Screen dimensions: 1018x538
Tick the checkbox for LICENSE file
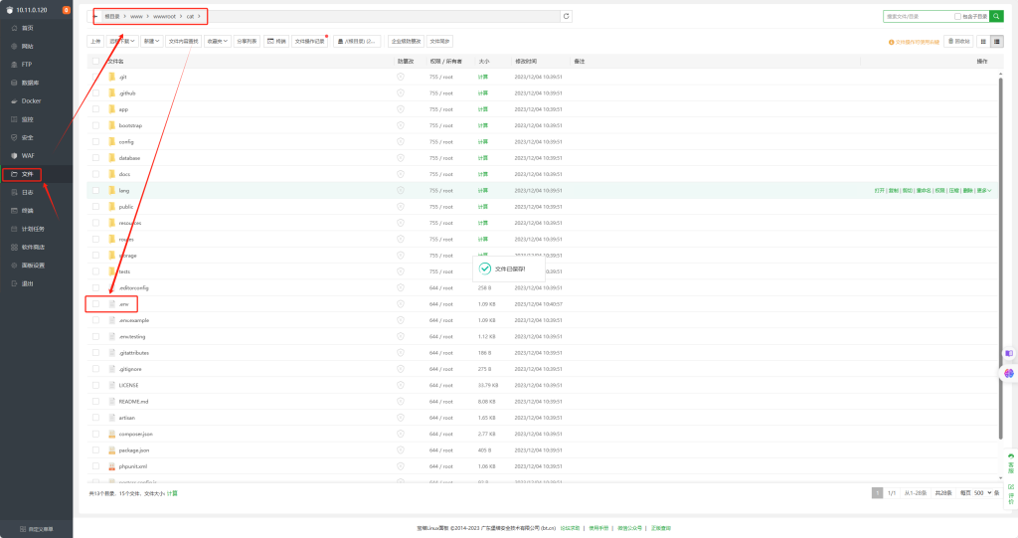(x=96, y=385)
